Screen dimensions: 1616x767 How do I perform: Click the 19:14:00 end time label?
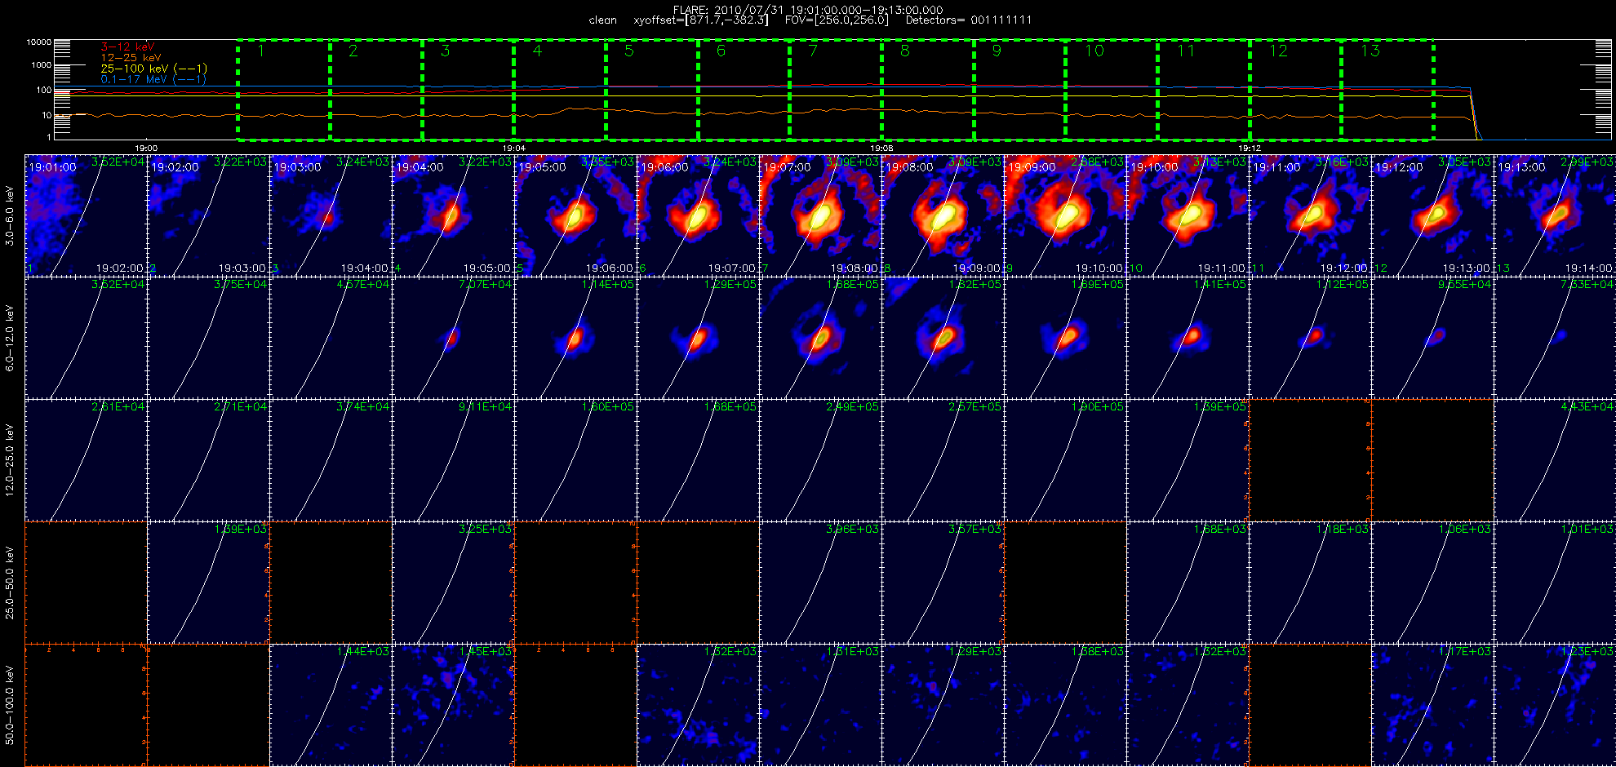coord(1588,268)
